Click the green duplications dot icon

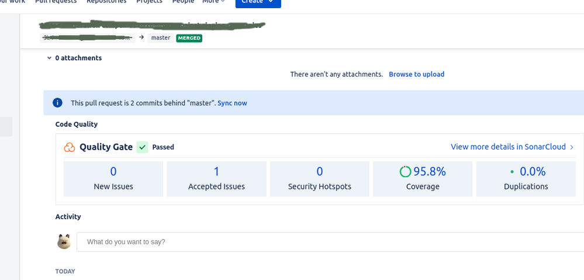coord(512,172)
